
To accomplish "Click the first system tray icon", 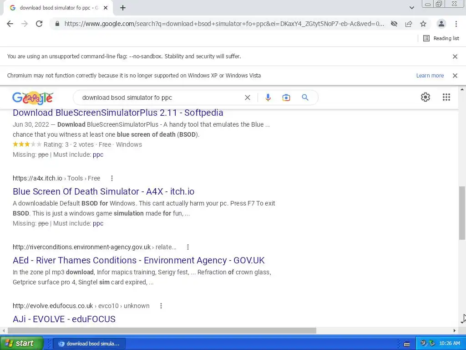I will click(424, 344).
